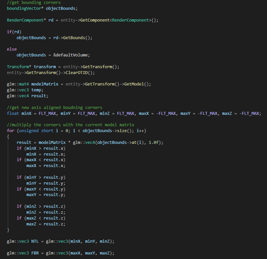This screenshot has height=259, width=267.
Task: Click 'maxX = -FLT_MAX' in float declaration
Action: 157,113
